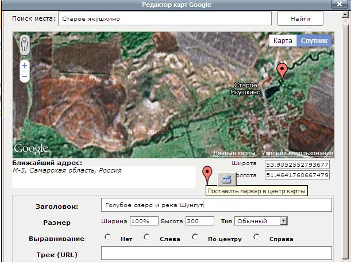Click the "Заголовок" title input field

tap(216, 205)
